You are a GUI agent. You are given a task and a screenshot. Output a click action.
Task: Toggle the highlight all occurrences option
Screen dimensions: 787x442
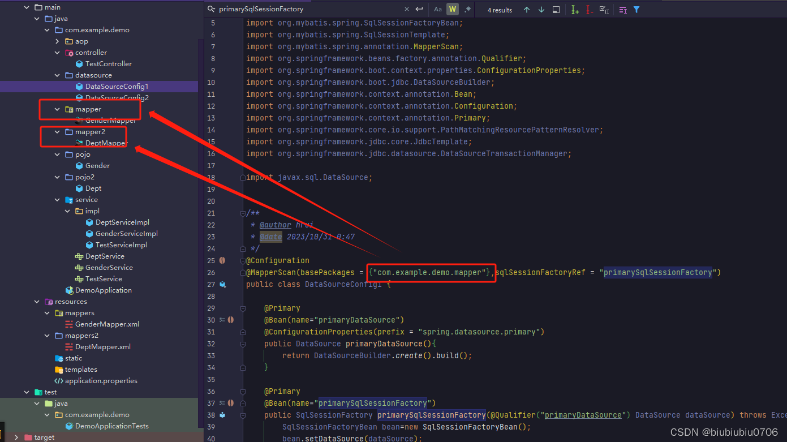tap(556, 9)
